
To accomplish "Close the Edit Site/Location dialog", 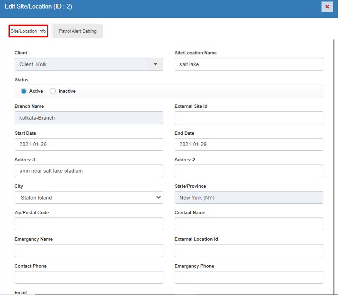I will tap(327, 7).
